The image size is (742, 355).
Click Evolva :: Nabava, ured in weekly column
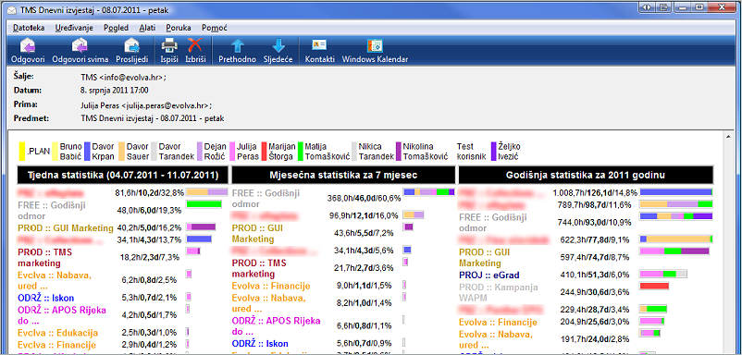pos(55,280)
